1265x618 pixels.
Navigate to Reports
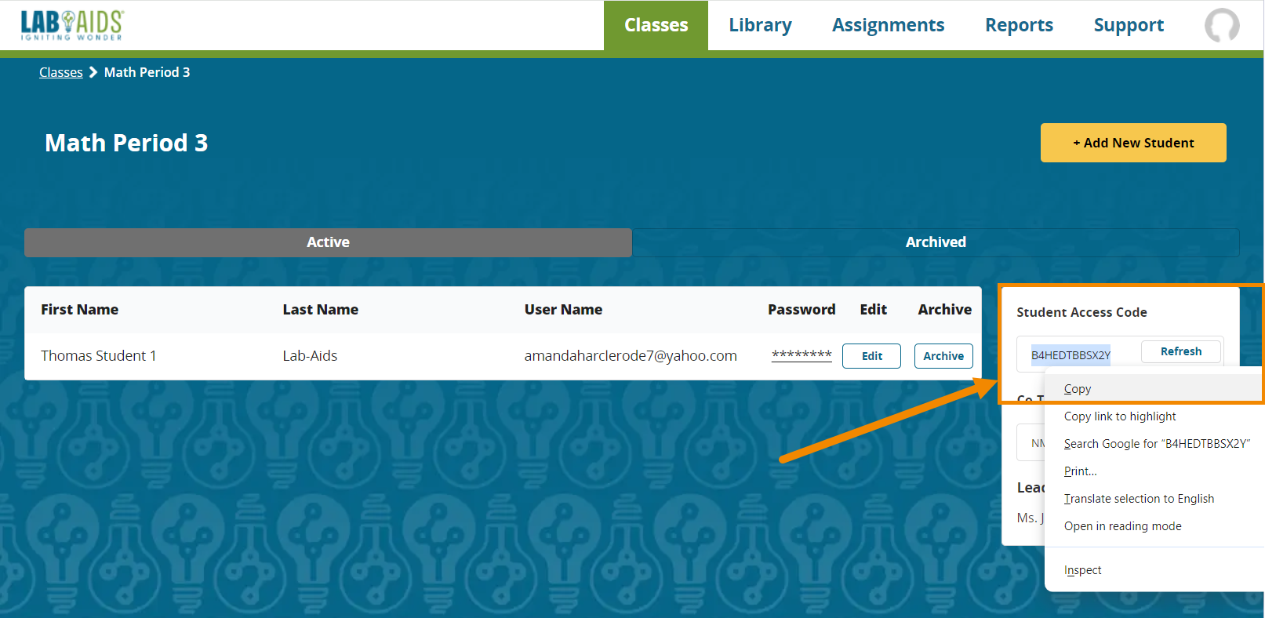coord(1019,25)
